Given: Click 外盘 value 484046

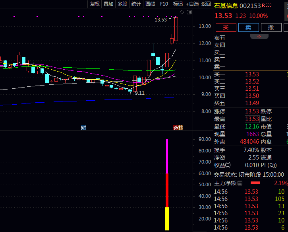Looking at the screenshot, I should pyautogui.click(x=249, y=142).
